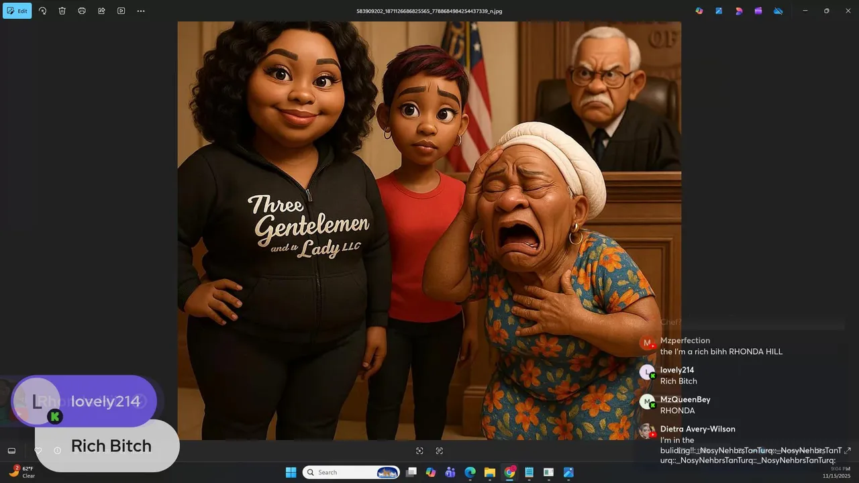The image size is (859, 483).
Task: Toggle the filmstrip view icon
Action: coord(11,451)
